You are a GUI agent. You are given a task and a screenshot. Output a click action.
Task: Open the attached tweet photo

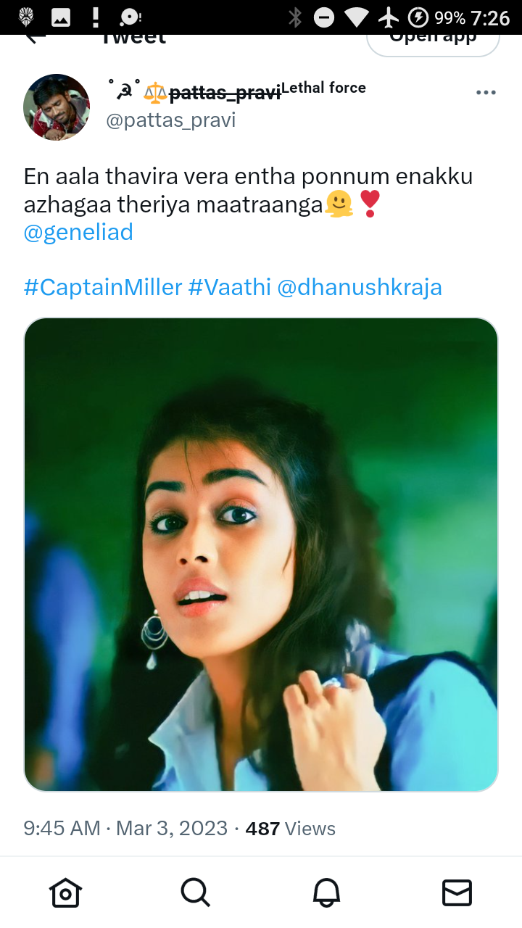261,555
